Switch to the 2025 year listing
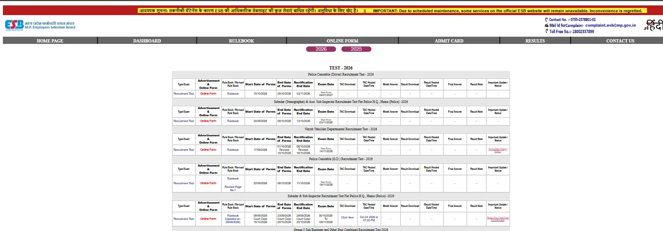 [x=356, y=49]
